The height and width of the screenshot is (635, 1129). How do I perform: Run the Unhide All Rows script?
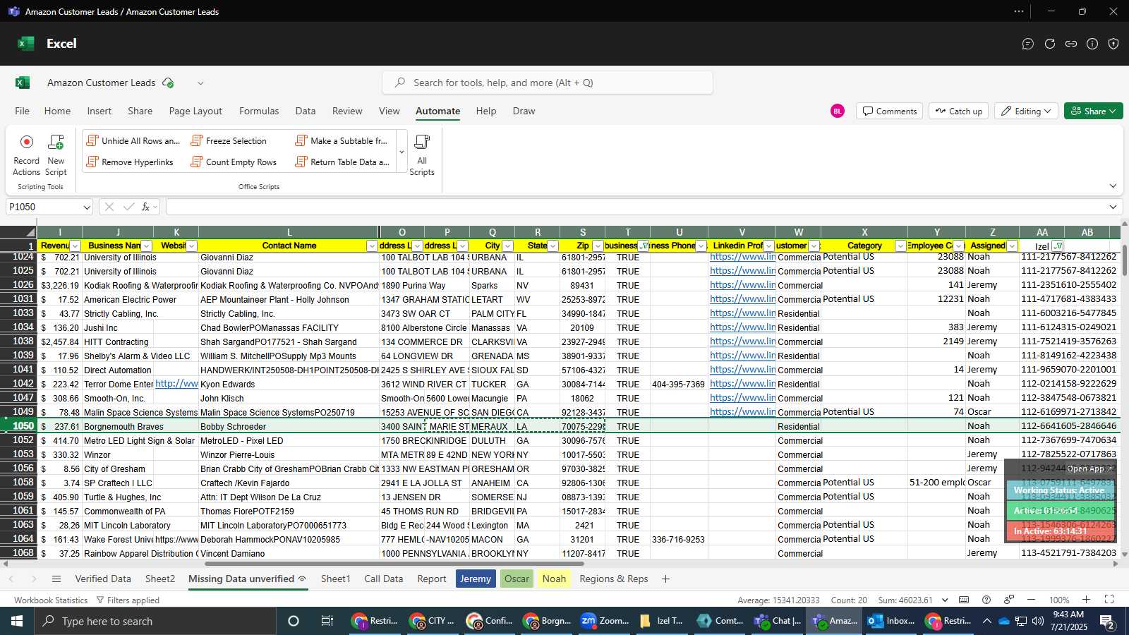tap(133, 141)
